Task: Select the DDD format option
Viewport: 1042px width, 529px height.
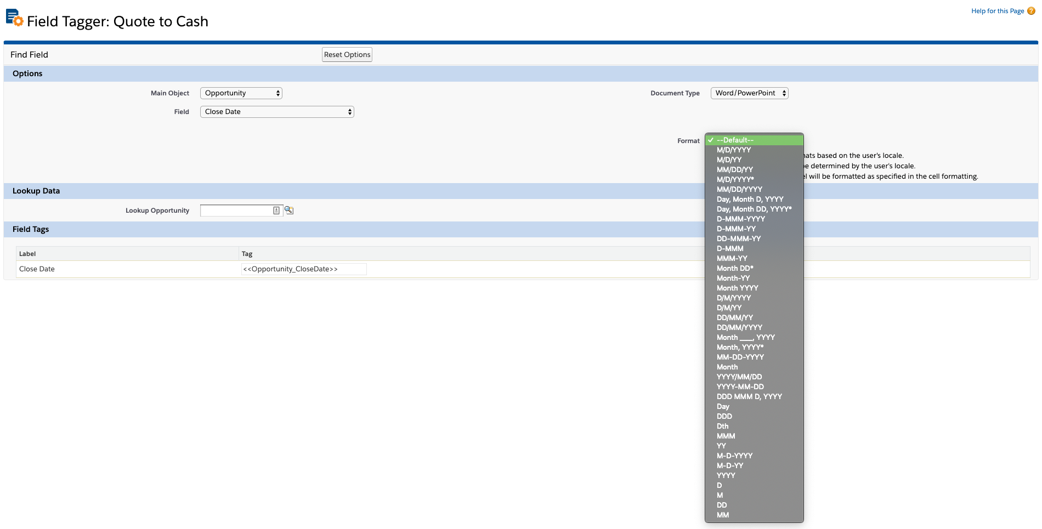Action: click(754, 417)
